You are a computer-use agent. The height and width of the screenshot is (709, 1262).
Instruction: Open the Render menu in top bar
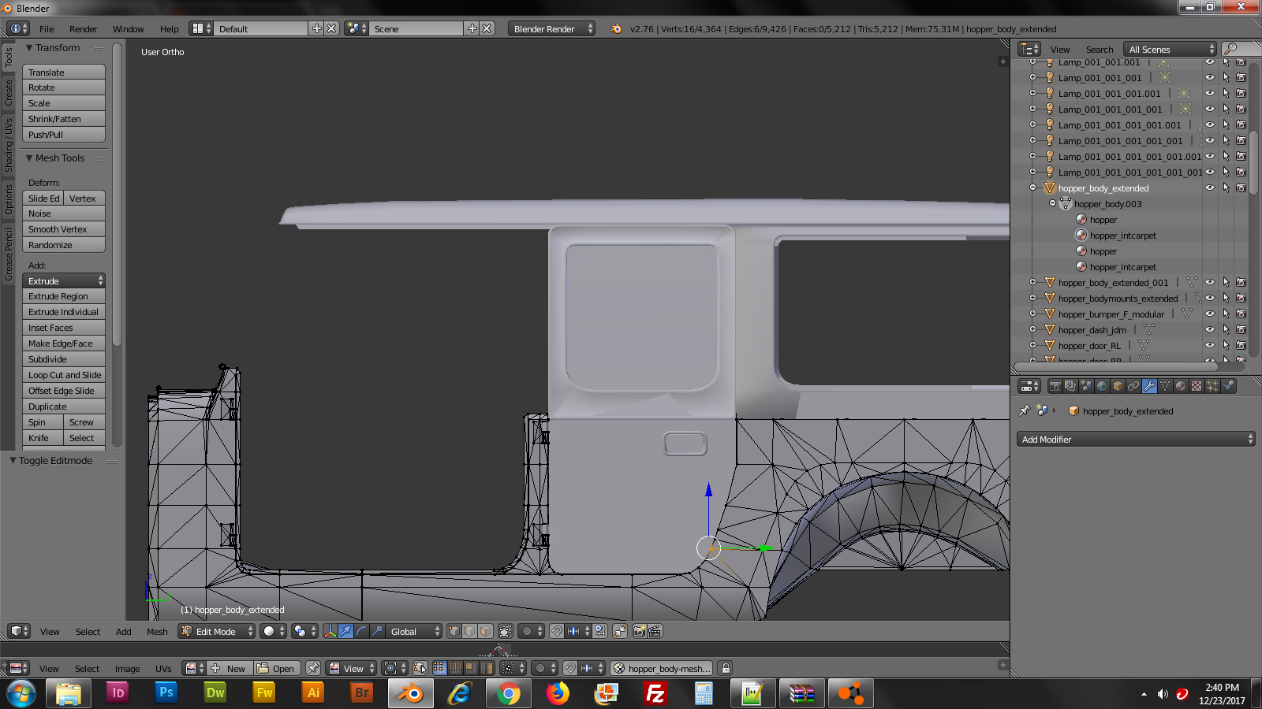point(83,29)
